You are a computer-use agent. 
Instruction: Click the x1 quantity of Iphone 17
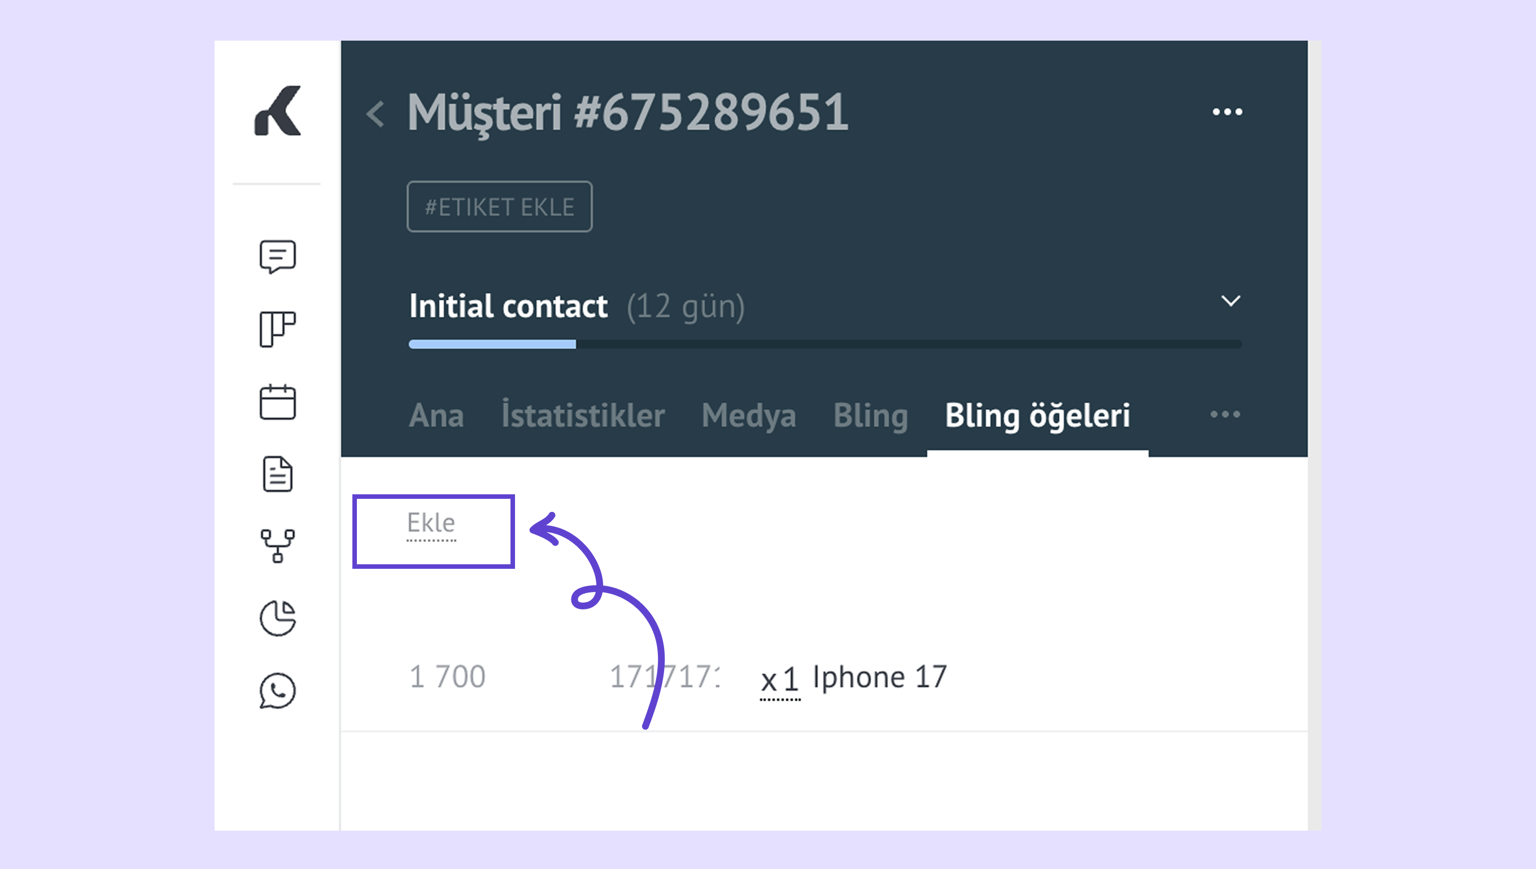point(780,679)
